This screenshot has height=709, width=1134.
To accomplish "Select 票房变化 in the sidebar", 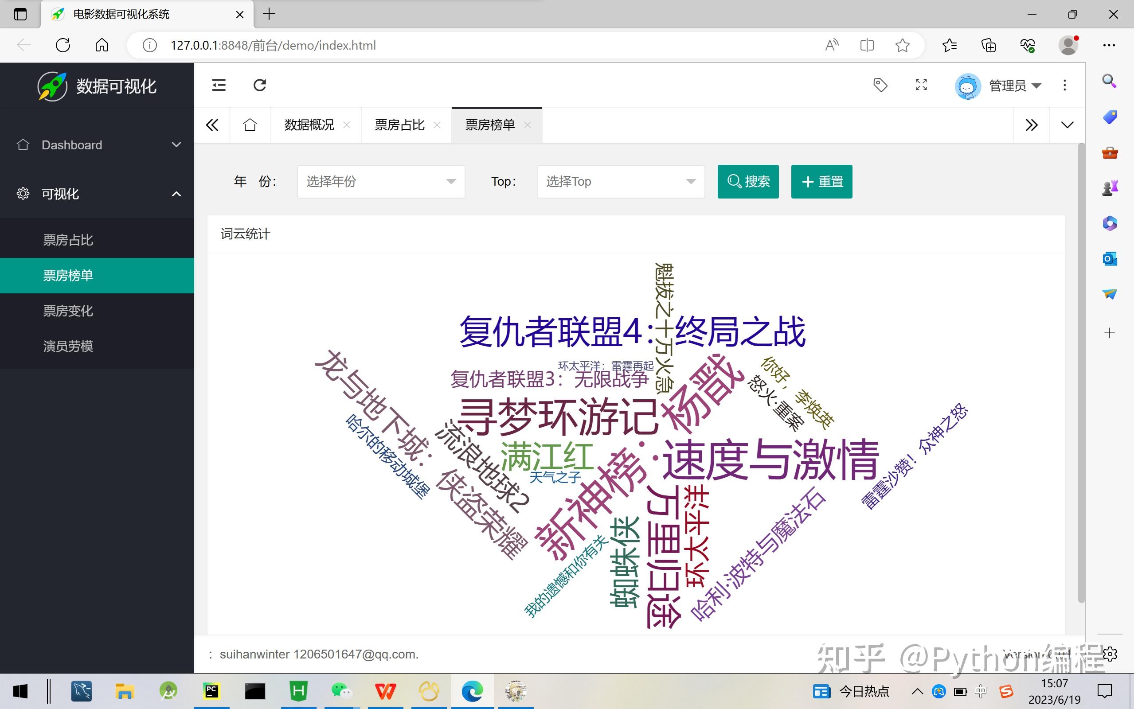I will pyautogui.click(x=68, y=311).
